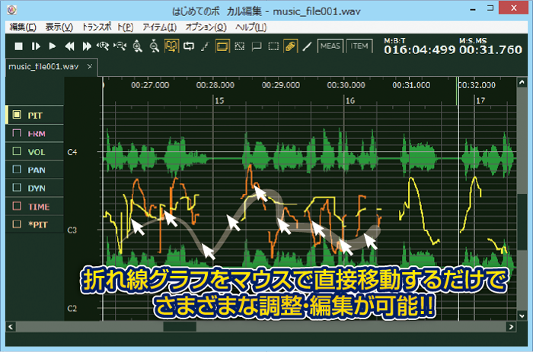533x352 pixels.
Task: Open the オプション(O) menu
Action: point(206,27)
